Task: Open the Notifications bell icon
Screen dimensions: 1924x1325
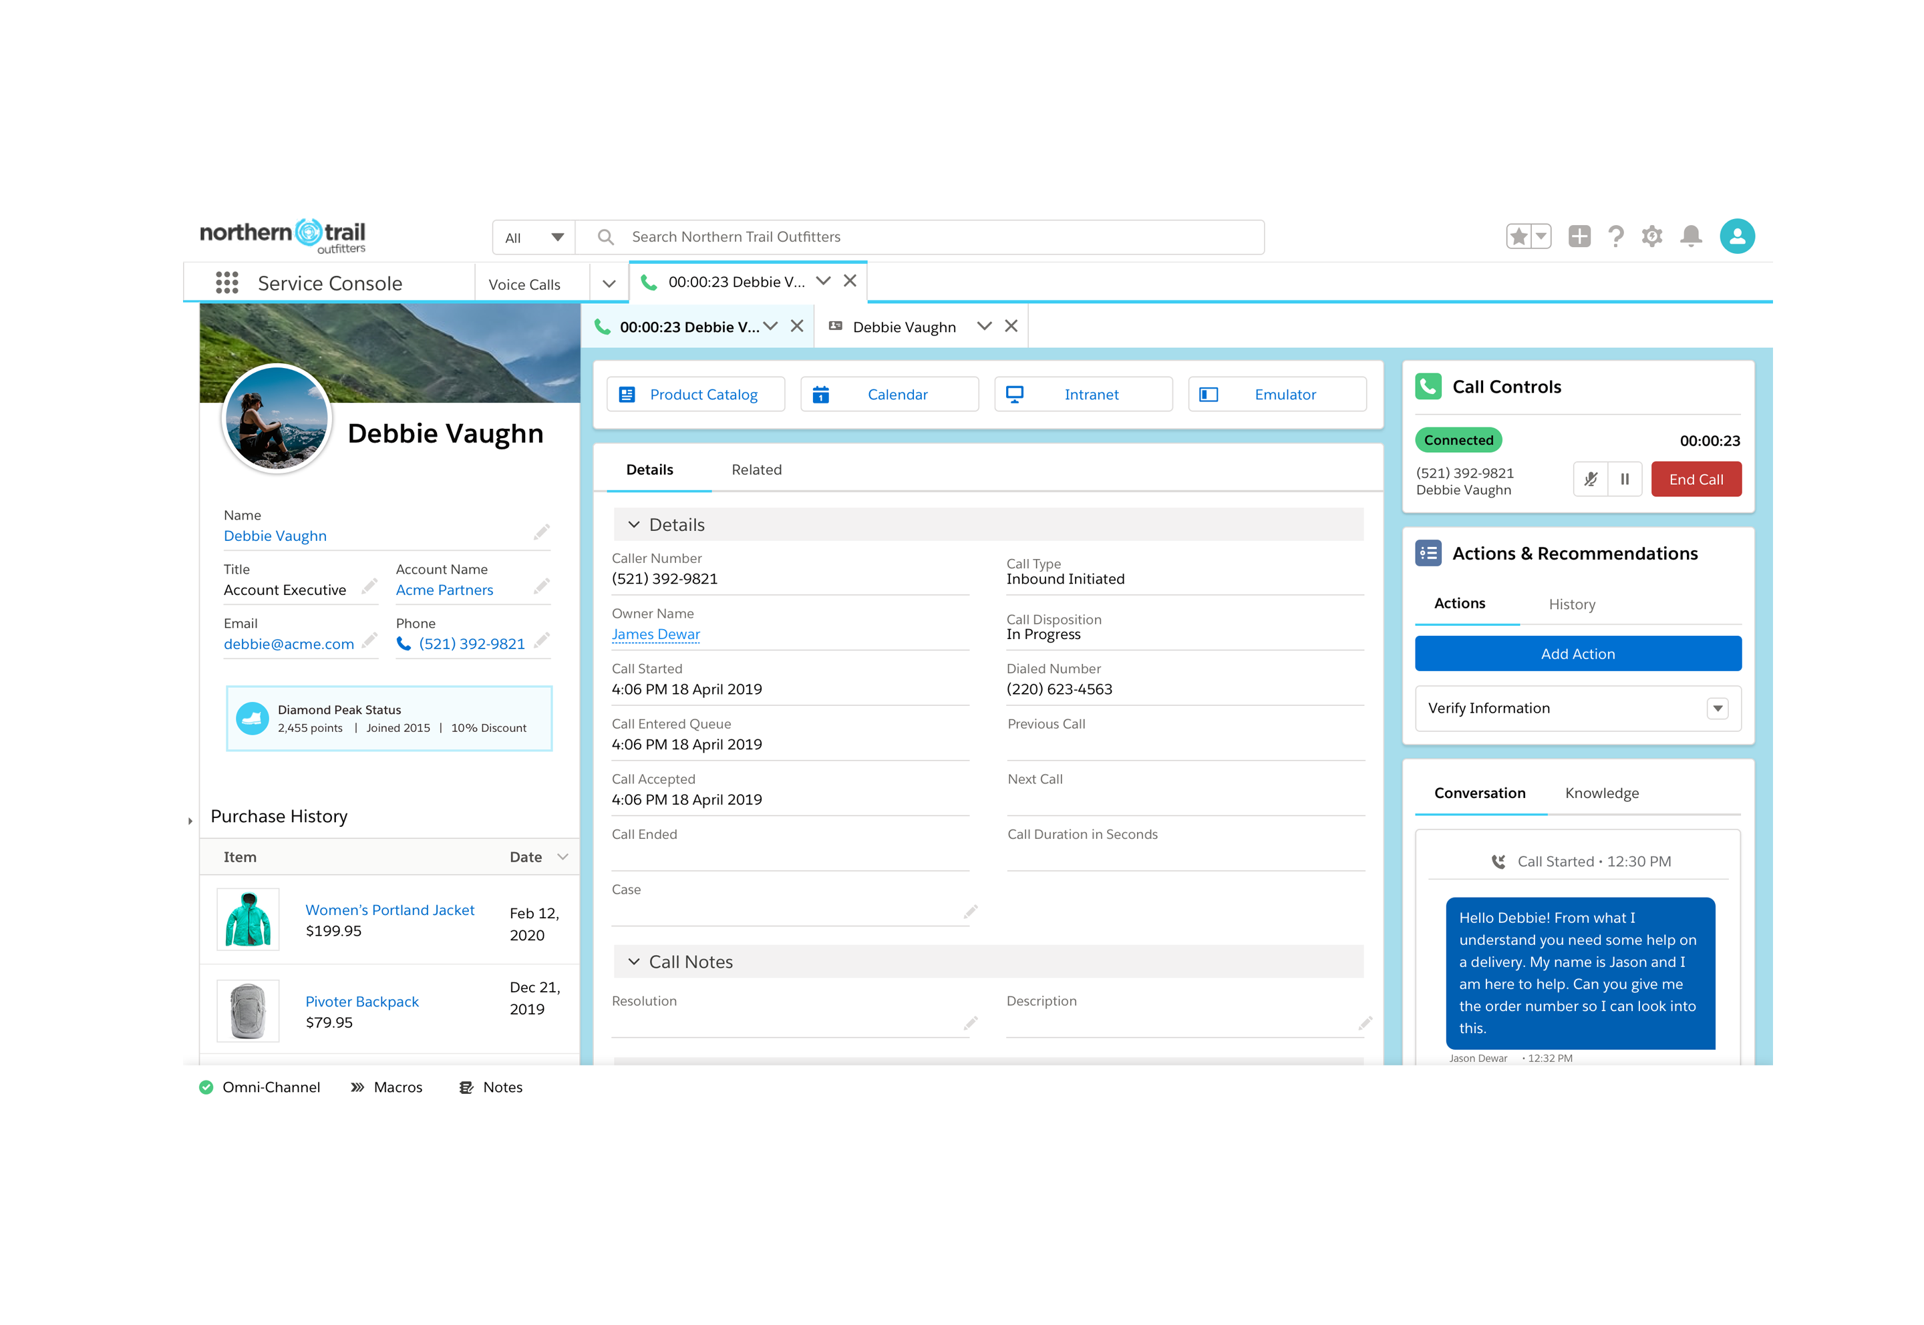Action: [1691, 236]
